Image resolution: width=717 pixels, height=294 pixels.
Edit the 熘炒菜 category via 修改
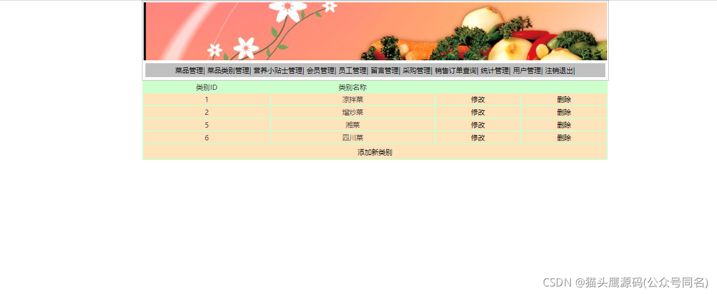(478, 112)
